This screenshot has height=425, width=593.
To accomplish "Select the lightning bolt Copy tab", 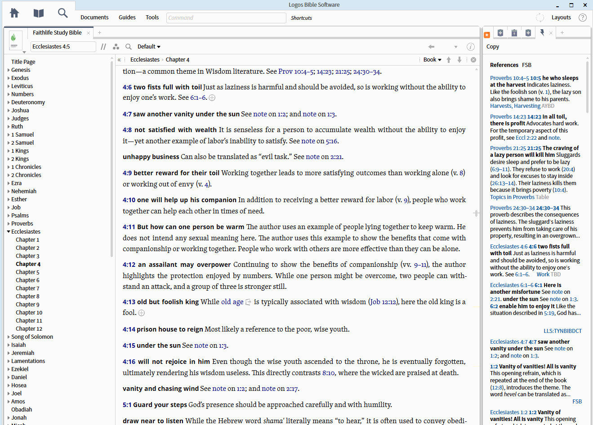I will coord(542,32).
